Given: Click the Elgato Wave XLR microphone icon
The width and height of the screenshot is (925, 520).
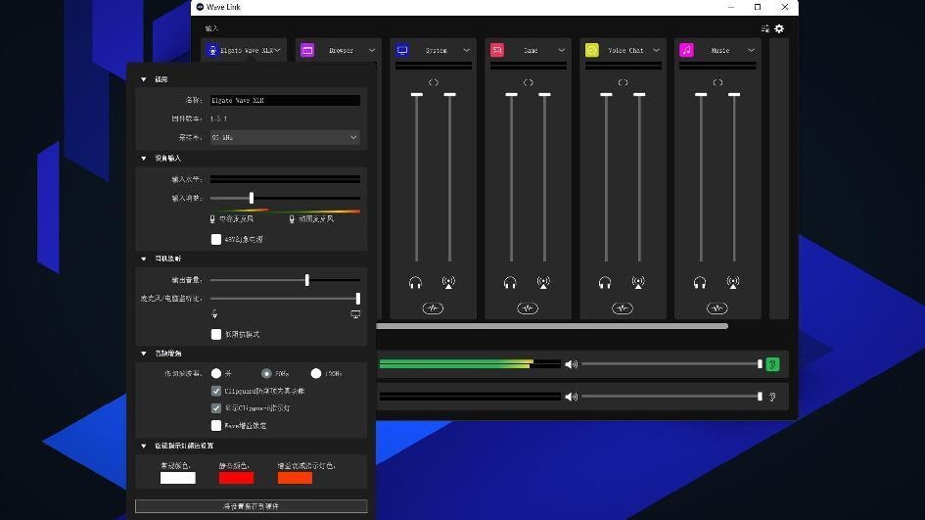Looking at the screenshot, I should tap(212, 50).
